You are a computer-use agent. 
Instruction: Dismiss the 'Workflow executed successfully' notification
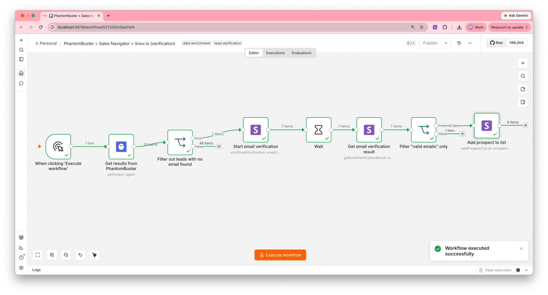(x=521, y=249)
